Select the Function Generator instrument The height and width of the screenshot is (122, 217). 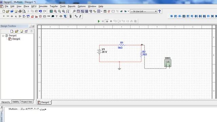(176, 16)
